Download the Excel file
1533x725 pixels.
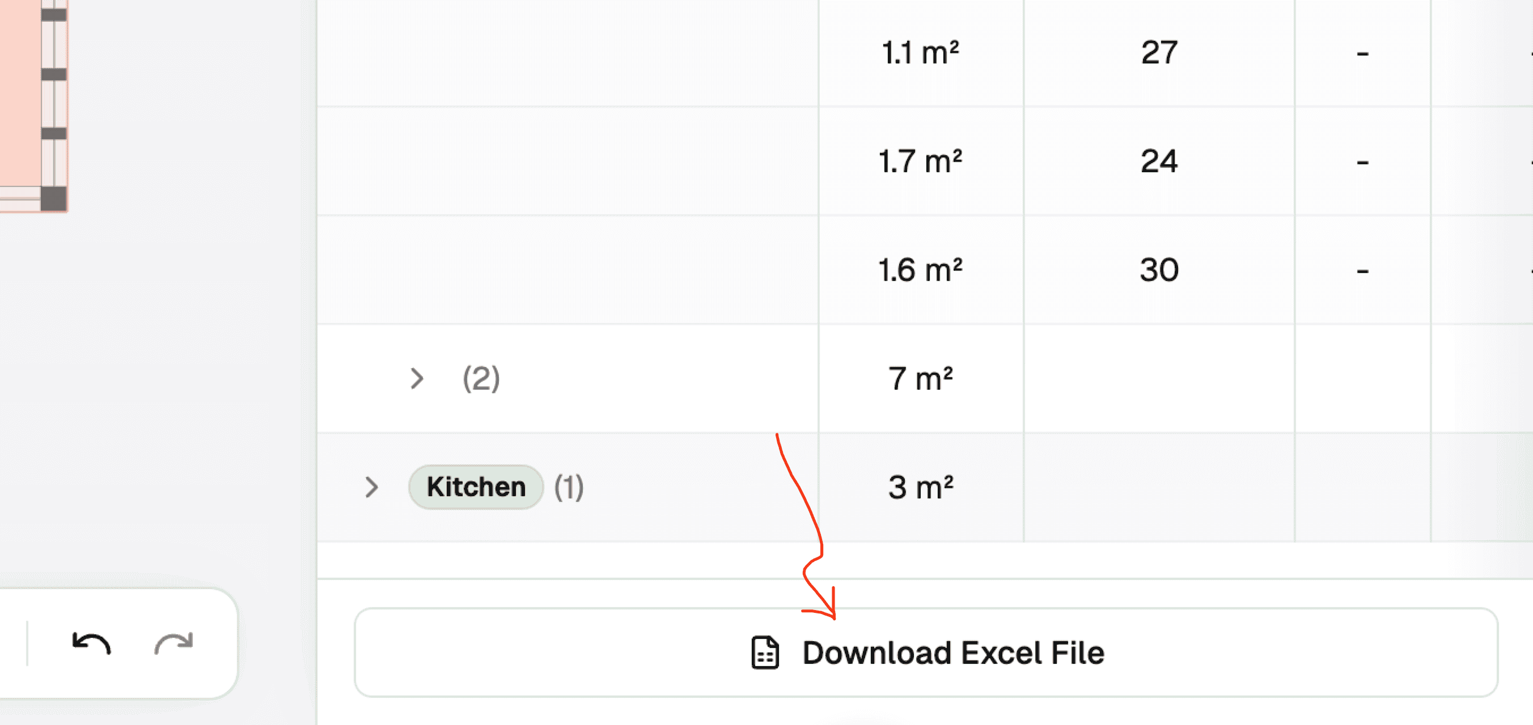click(925, 652)
